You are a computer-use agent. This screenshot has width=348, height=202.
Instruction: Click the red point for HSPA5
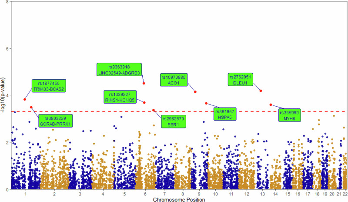click(x=206, y=103)
